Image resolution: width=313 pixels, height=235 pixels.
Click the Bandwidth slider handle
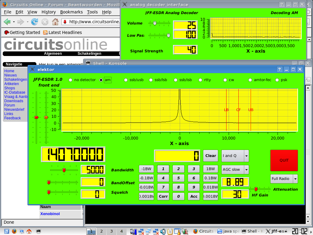pos(64,170)
